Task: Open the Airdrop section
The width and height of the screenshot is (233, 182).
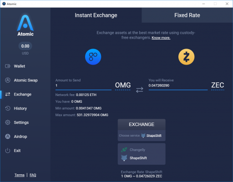Action: pyautogui.click(x=20, y=136)
